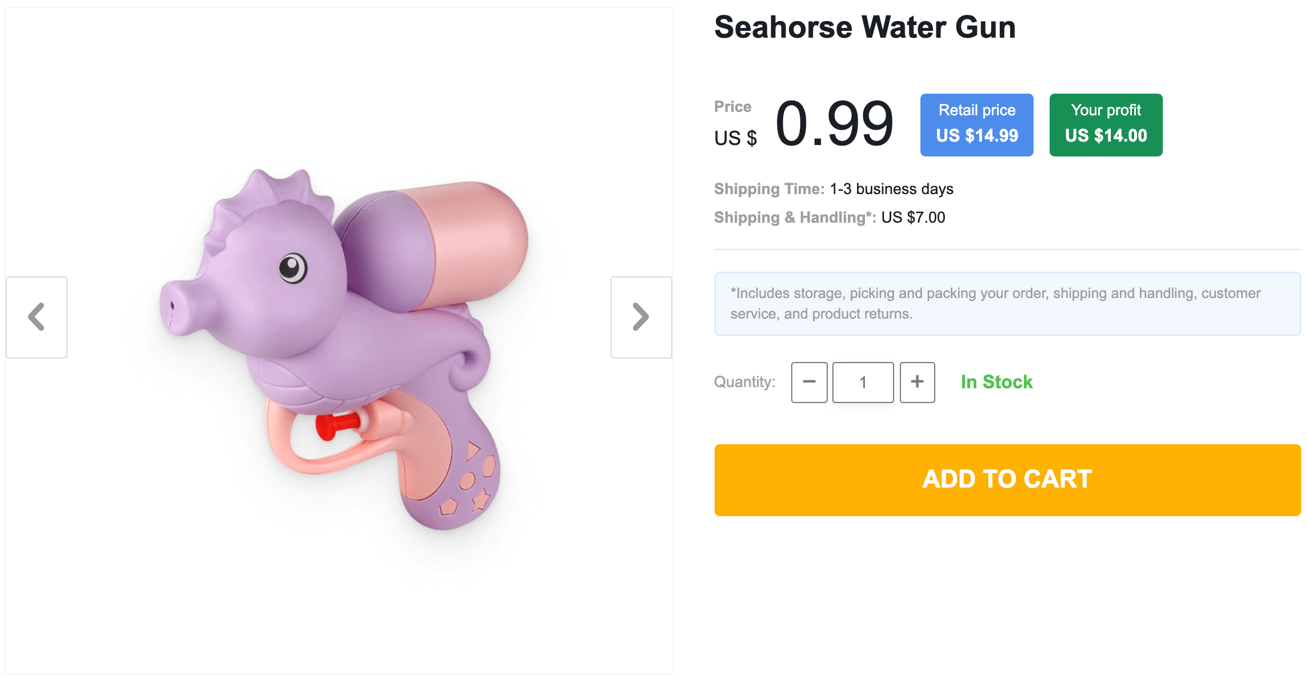
Task: Decrease quantity with the minus button
Action: tap(809, 382)
